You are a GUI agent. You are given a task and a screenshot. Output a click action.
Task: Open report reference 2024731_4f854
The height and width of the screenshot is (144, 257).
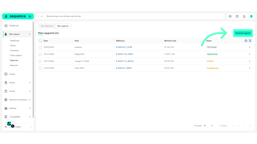(124, 68)
